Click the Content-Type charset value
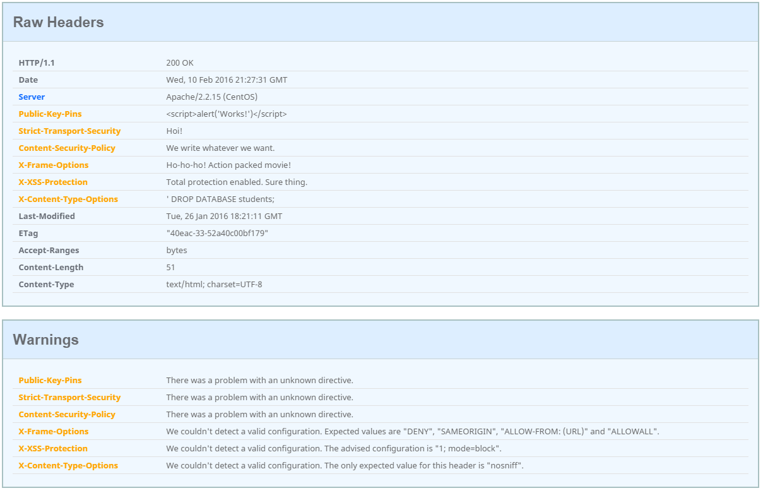Viewport: 763px width, 493px height. pyautogui.click(x=215, y=284)
